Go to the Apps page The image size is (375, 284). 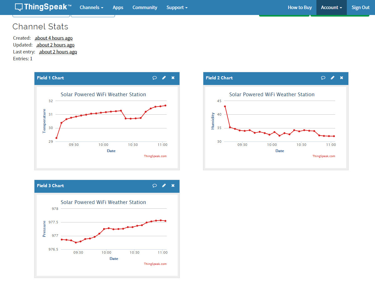pyautogui.click(x=118, y=7)
